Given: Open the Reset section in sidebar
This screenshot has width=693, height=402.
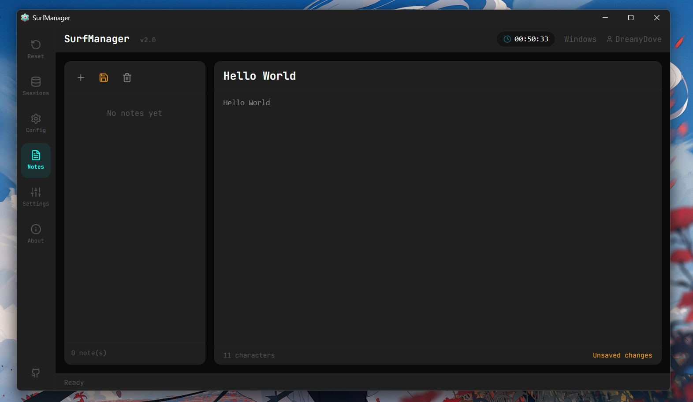Looking at the screenshot, I should (x=36, y=49).
